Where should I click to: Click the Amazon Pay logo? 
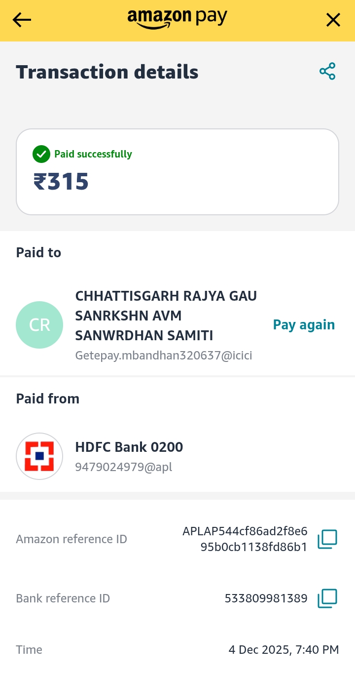point(177,19)
